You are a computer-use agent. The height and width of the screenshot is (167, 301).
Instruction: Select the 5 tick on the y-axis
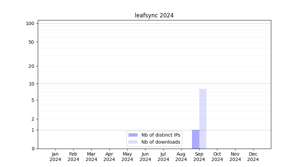(33, 100)
